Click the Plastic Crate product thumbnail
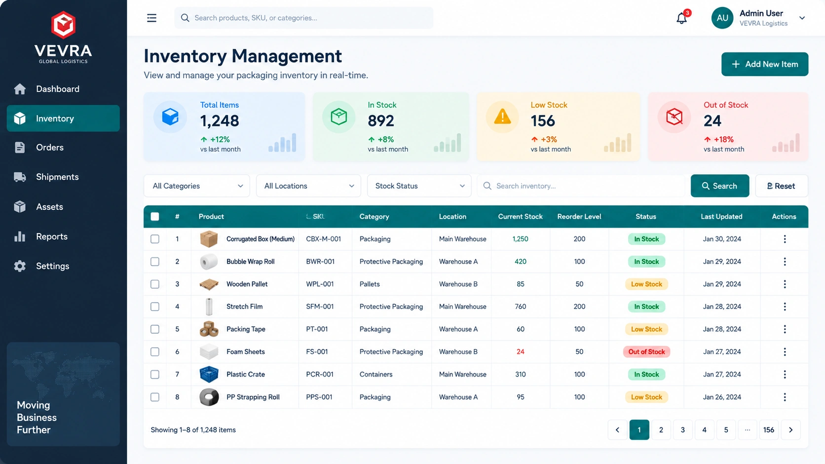825x464 pixels. tap(209, 374)
